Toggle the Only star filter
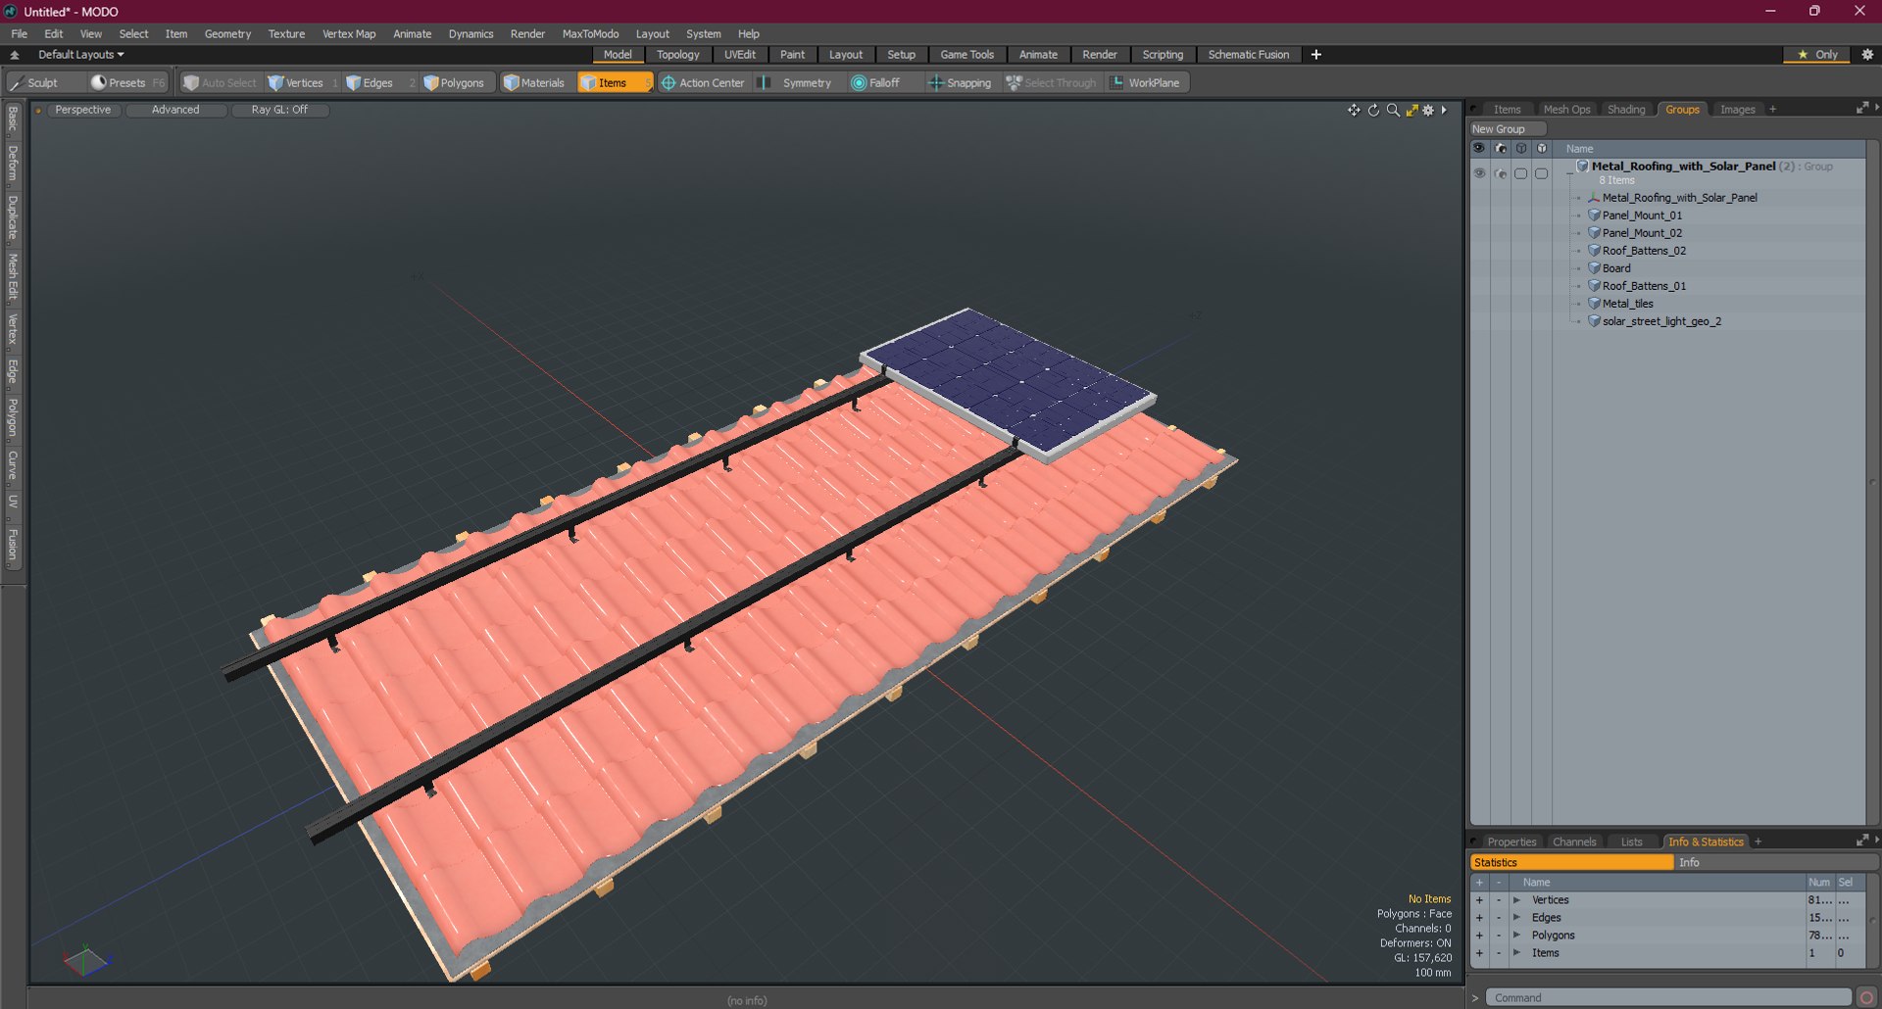The width and height of the screenshot is (1882, 1009). click(x=1817, y=55)
